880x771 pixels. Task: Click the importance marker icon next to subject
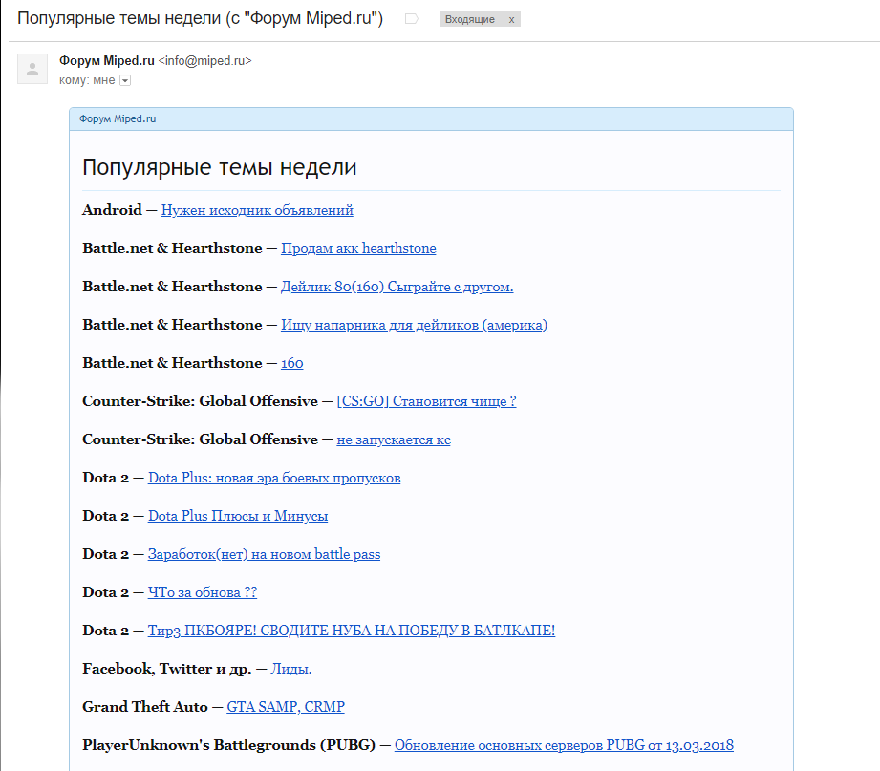pyautogui.click(x=412, y=19)
